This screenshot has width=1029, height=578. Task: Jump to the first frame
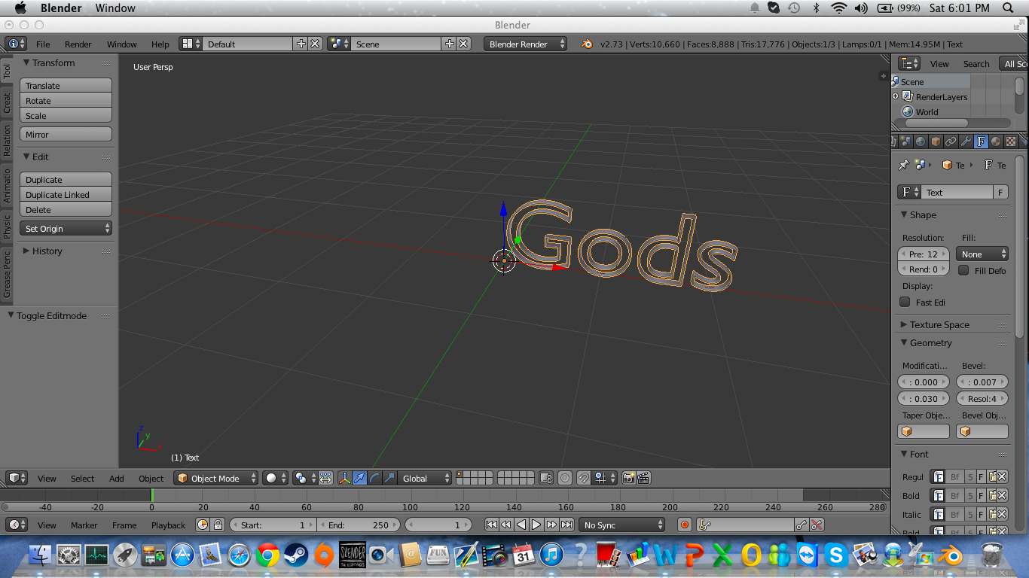[491, 525]
